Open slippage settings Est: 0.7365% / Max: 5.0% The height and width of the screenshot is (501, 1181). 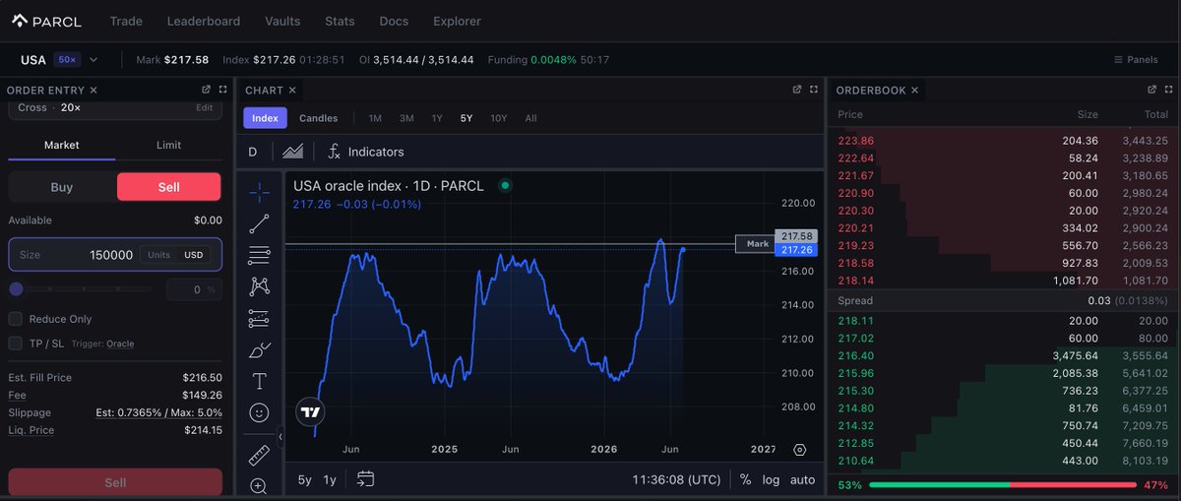click(x=158, y=413)
